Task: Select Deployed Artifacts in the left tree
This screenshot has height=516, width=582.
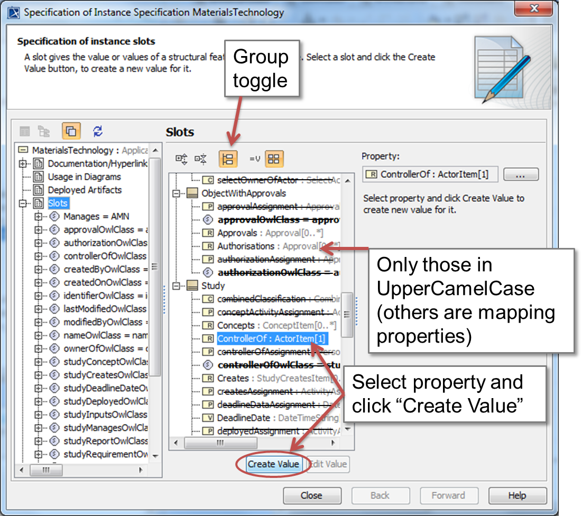Action: pyautogui.click(x=85, y=190)
